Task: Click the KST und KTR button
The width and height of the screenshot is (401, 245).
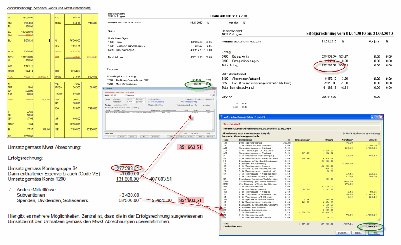Action: pyautogui.click(x=154, y=99)
